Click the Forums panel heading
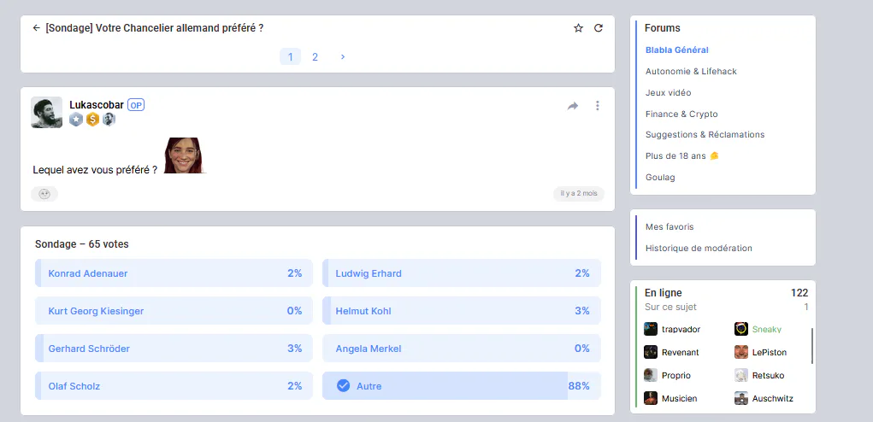Image resolution: width=873 pixels, height=422 pixels. point(663,28)
